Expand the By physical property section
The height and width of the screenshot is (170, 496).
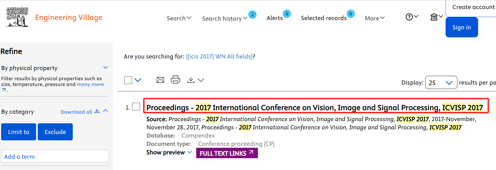[106, 68]
